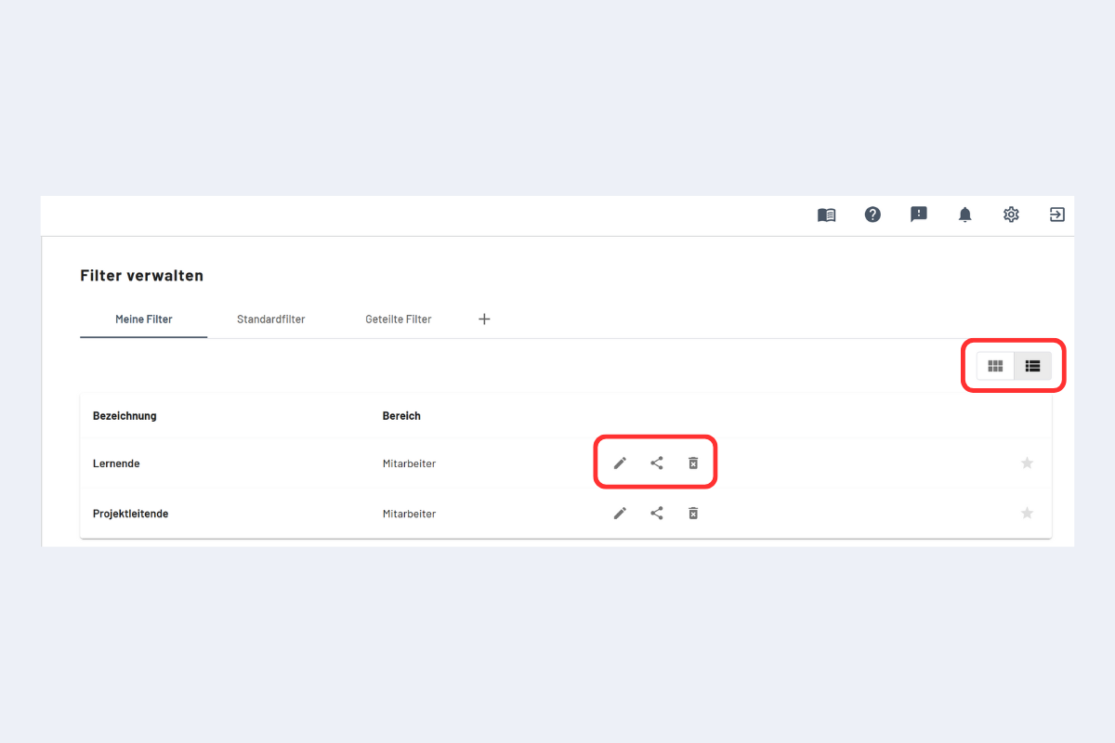
Task: Favorite the Lernende filter with the star
Action: pyautogui.click(x=1027, y=463)
